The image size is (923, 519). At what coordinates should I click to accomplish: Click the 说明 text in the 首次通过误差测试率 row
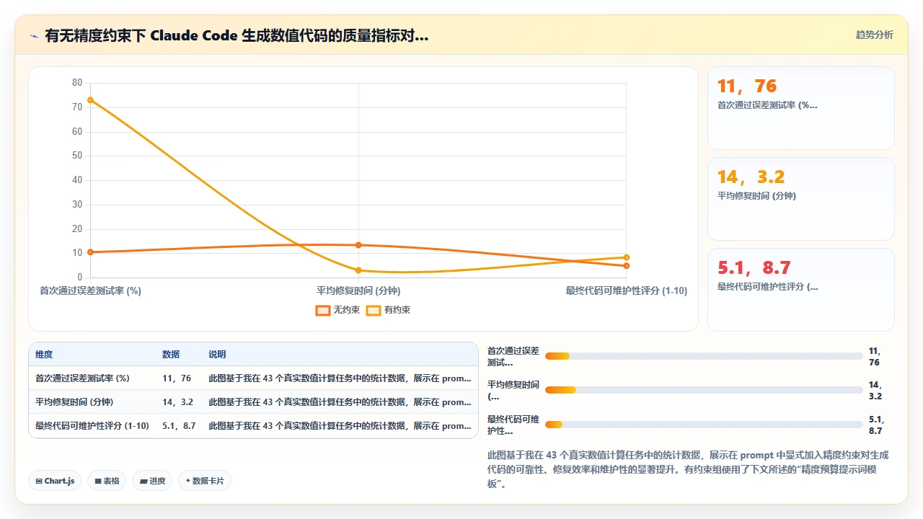(x=340, y=378)
